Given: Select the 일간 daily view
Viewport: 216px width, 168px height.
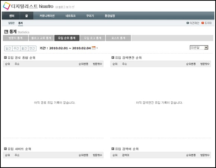Looking at the screenshot, I should [8, 48].
